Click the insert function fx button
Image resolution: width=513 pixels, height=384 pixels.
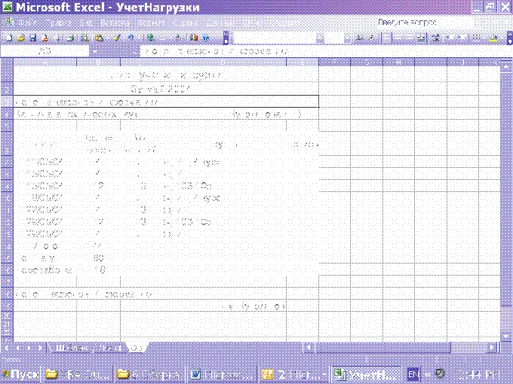pos(134,51)
